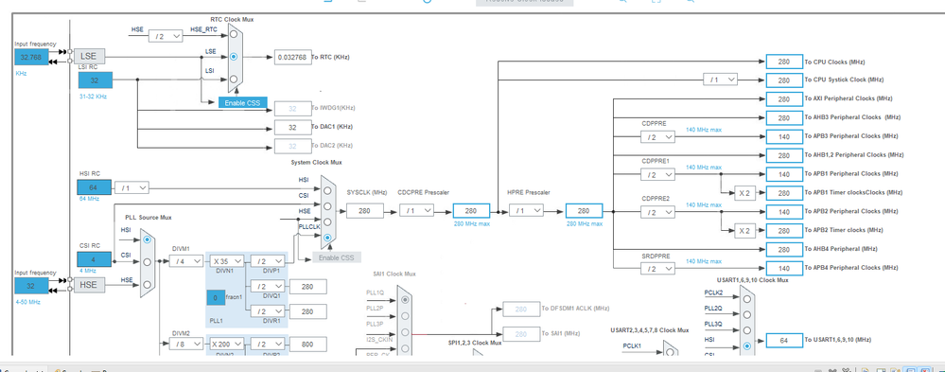Click the To CPU Clocks 280 field
This screenshot has width=945, height=372.
pyautogui.click(x=784, y=62)
